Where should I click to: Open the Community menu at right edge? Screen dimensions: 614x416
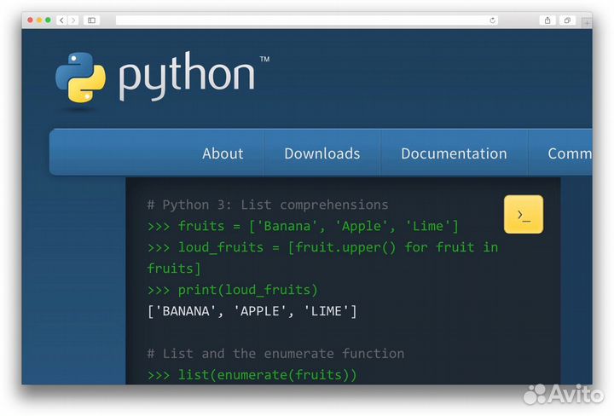pyautogui.click(x=570, y=153)
